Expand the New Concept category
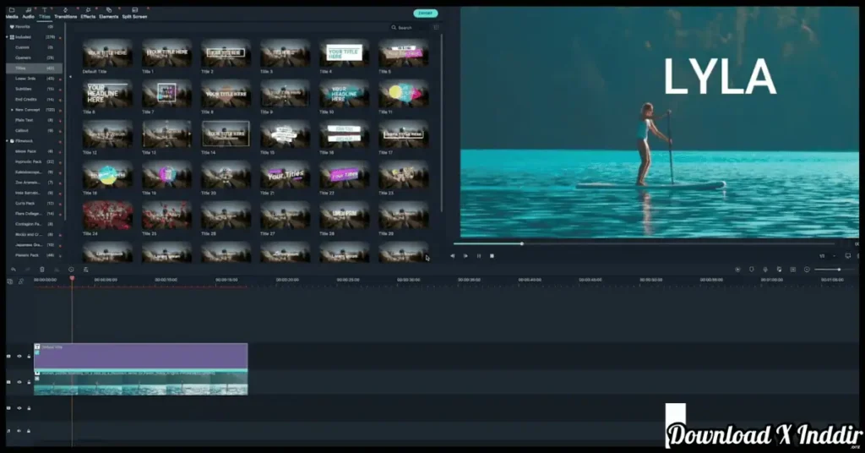Image resolution: width=865 pixels, height=453 pixels. tap(12, 110)
